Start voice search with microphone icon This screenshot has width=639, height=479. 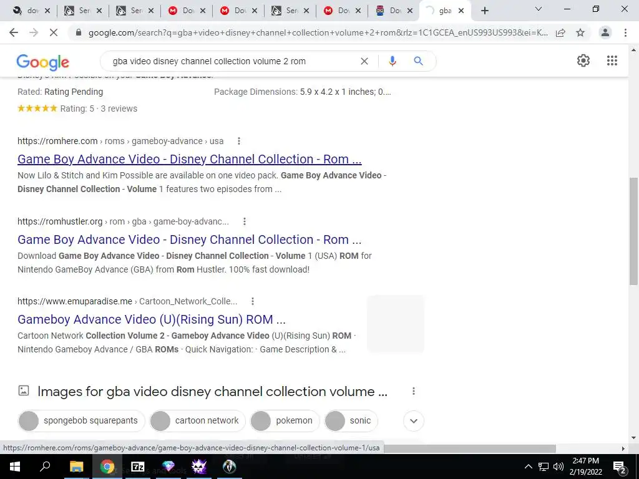[x=393, y=61]
